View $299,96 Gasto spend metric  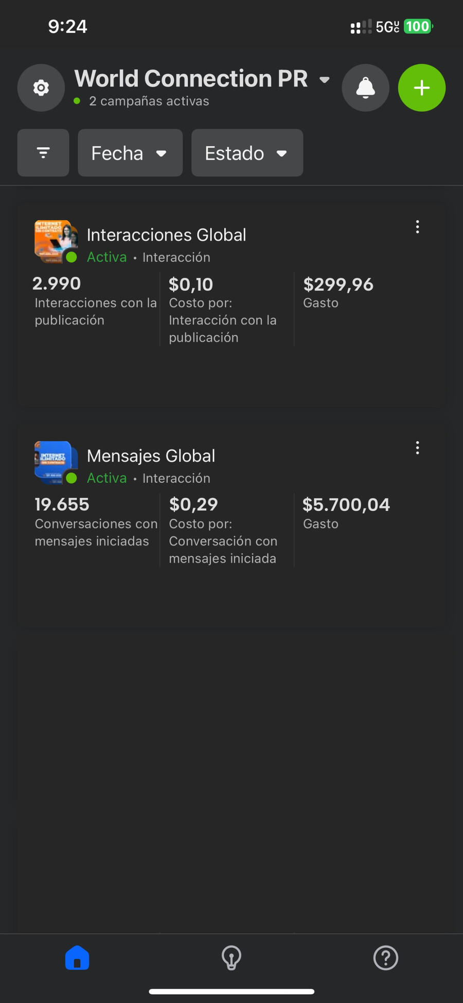click(x=338, y=292)
